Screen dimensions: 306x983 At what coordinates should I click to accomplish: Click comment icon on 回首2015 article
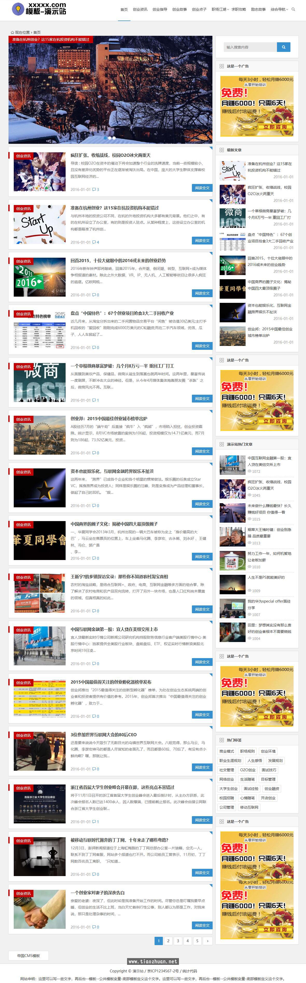[93, 295]
